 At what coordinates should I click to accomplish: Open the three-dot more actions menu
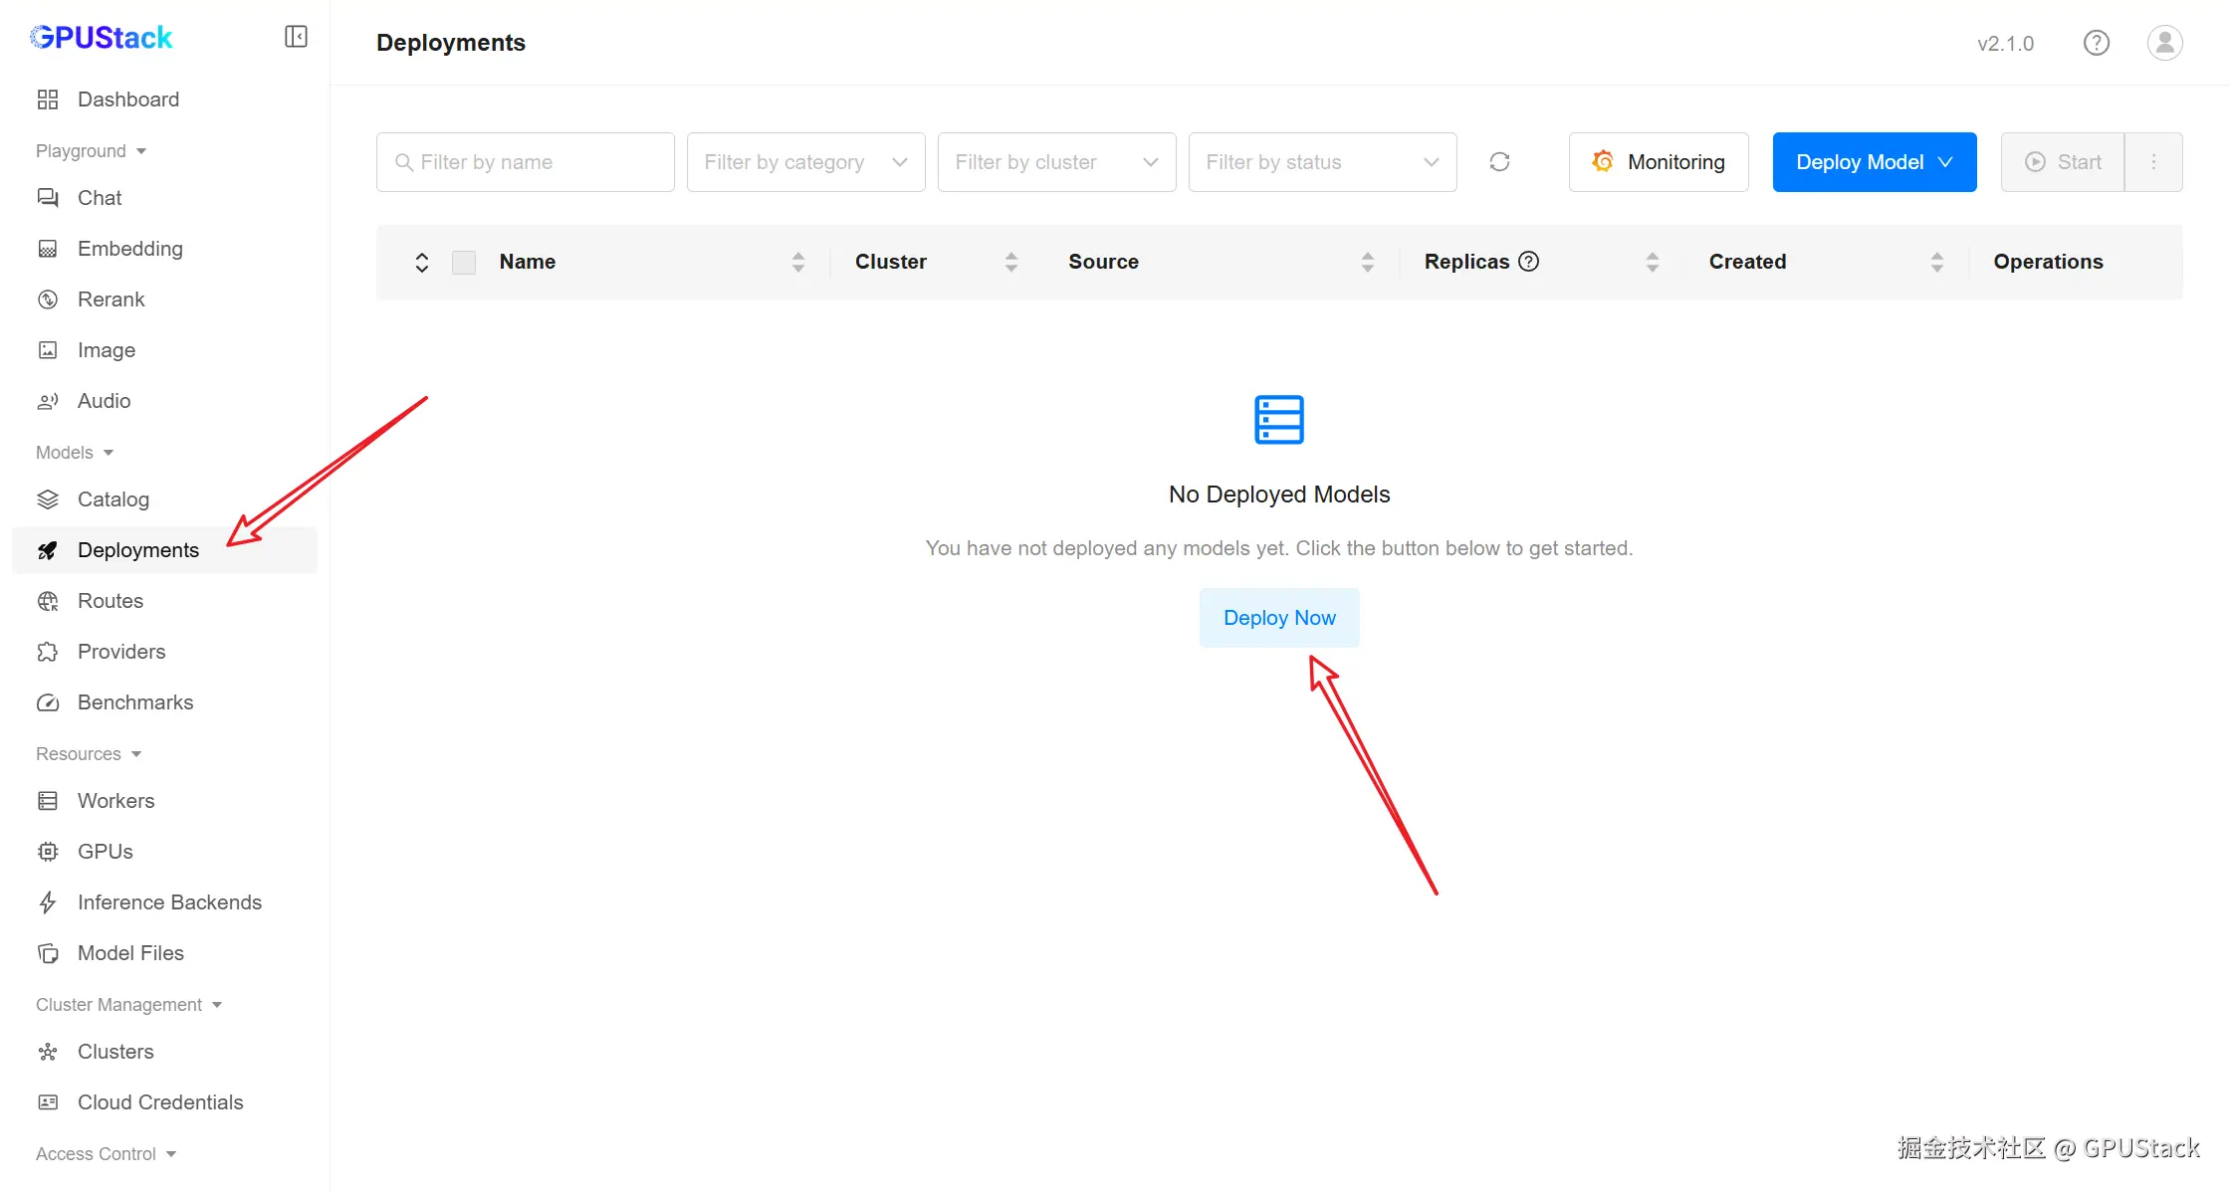(x=2153, y=161)
